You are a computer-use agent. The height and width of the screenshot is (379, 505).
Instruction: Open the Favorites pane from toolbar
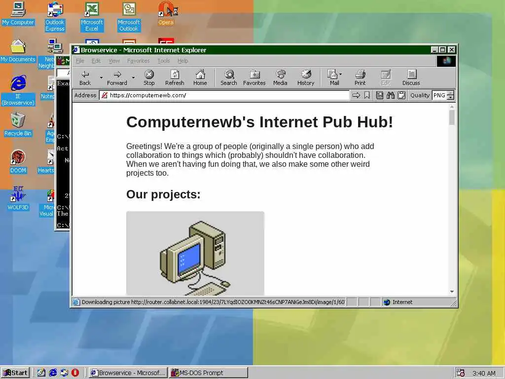coord(254,78)
